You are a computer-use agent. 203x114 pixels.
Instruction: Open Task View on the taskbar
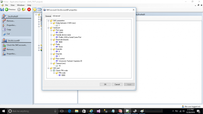tap(62, 111)
